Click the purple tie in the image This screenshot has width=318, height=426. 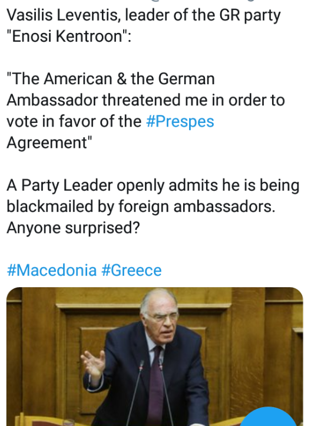coord(155,386)
